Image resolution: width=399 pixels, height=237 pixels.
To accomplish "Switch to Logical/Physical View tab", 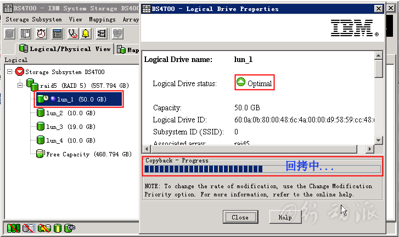I will [x=65, y=49].
